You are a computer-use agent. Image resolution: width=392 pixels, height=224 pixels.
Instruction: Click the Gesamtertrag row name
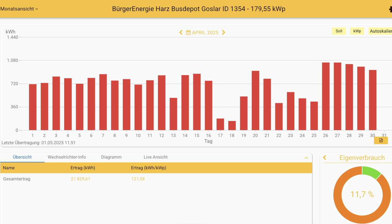tap(17, 179)
